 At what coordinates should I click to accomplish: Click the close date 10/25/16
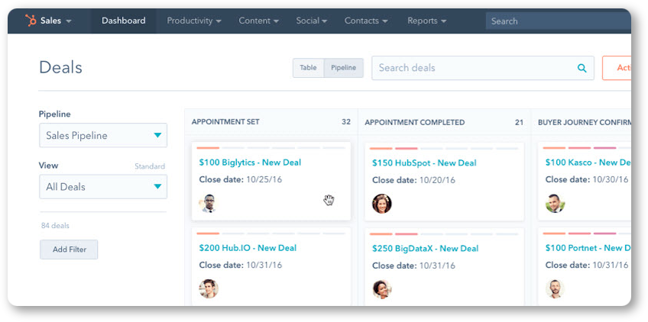264,179
